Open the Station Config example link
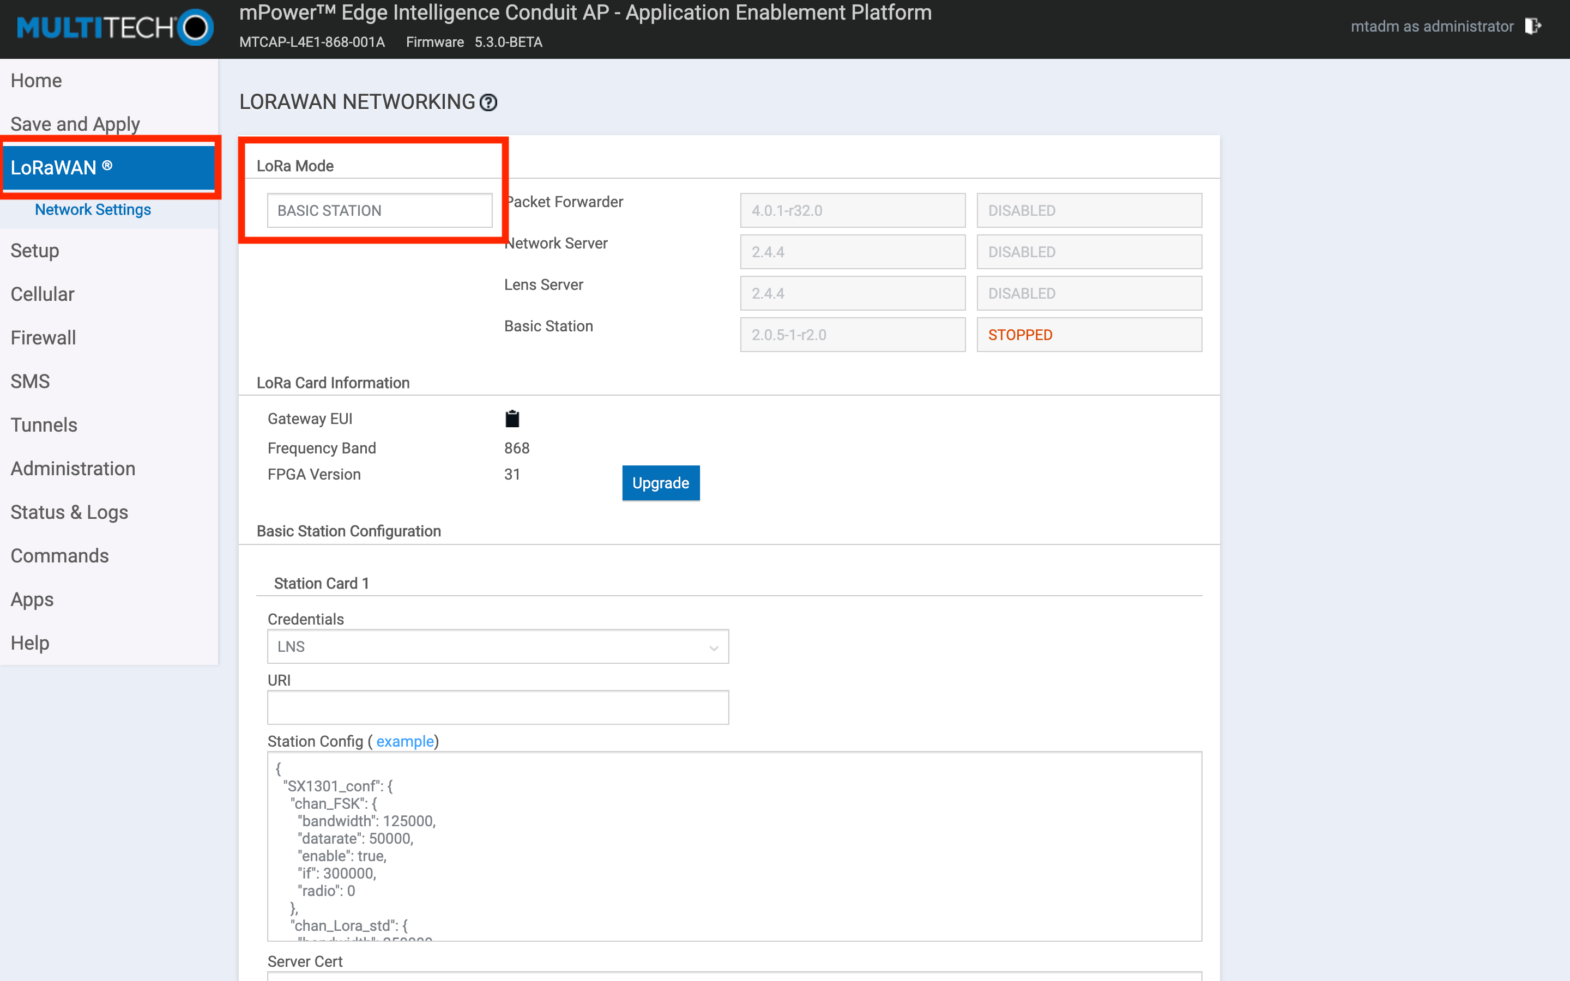This screenshot has height=981, width=1570. coord(405,741)
